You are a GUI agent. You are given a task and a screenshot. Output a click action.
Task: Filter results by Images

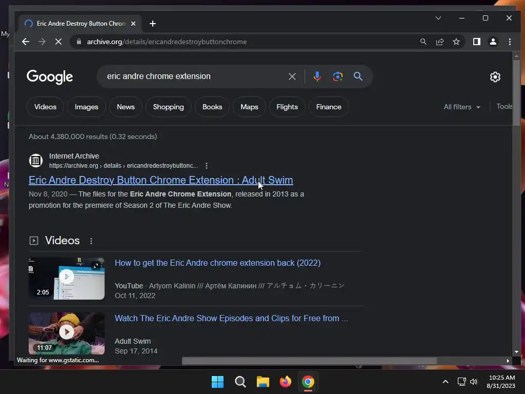coord(86,107)
